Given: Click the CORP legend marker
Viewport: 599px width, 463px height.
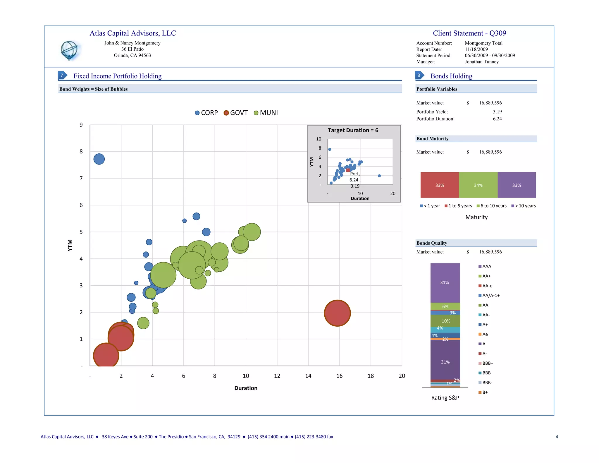Looking at the screenshot, I should tap(197, 113).
